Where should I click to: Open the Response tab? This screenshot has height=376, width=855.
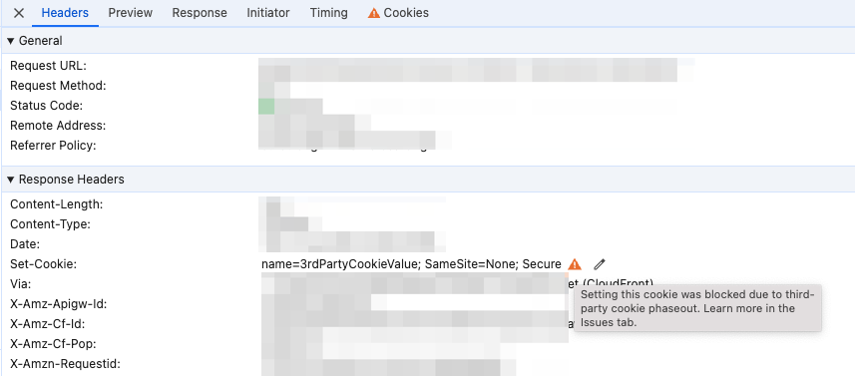(200, 13)
